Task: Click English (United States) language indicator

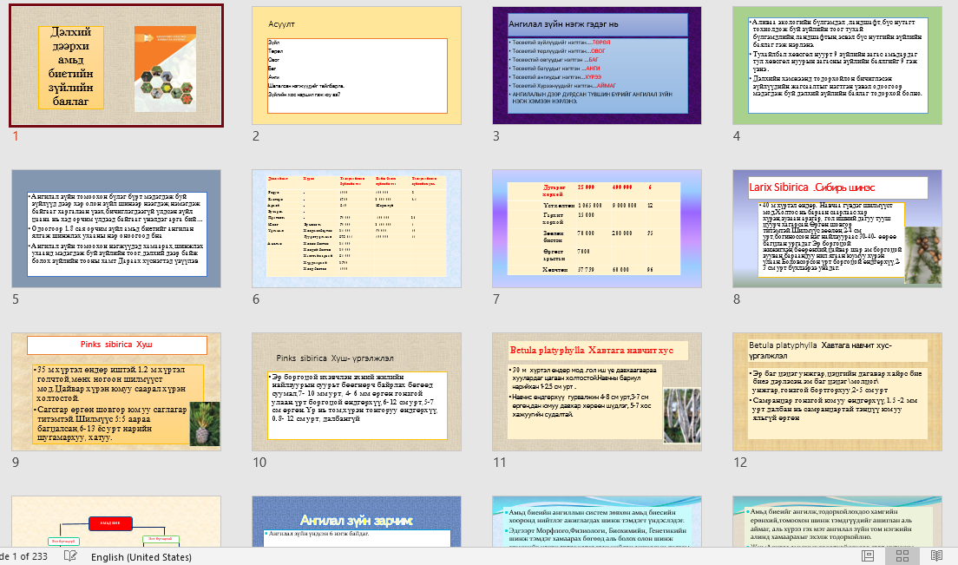Action: pyautogui.click(x=141, y=556)
